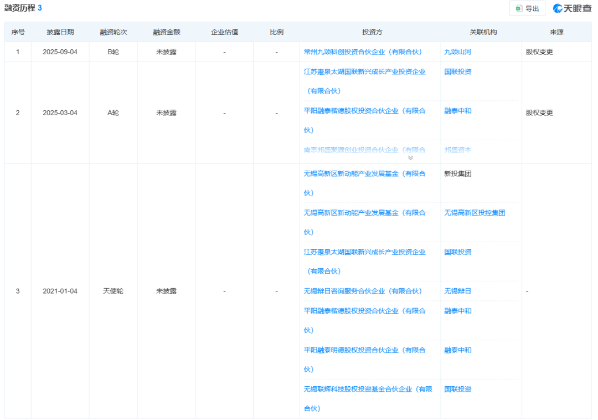Open 融泰中和 link in the A轮 row

point(458,111)
